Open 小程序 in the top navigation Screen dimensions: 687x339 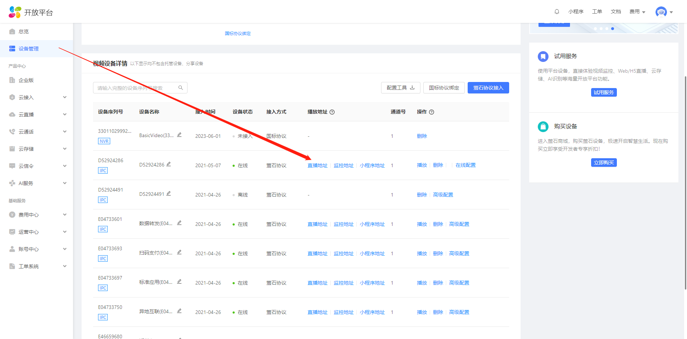(x=576, y=12)
